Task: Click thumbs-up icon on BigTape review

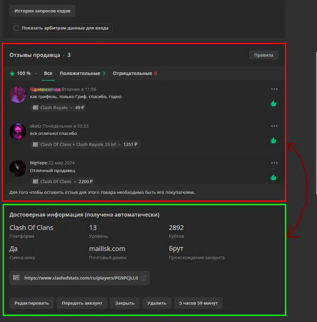Action: [x=273, y=178]
